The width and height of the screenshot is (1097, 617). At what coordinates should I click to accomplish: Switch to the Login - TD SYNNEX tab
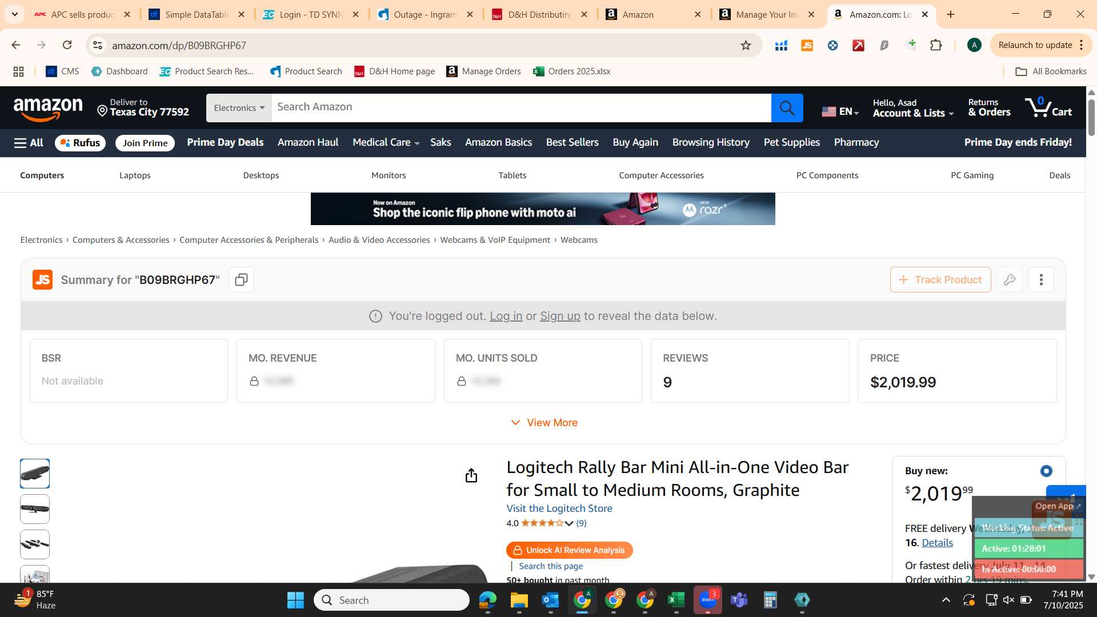(311, 14)
